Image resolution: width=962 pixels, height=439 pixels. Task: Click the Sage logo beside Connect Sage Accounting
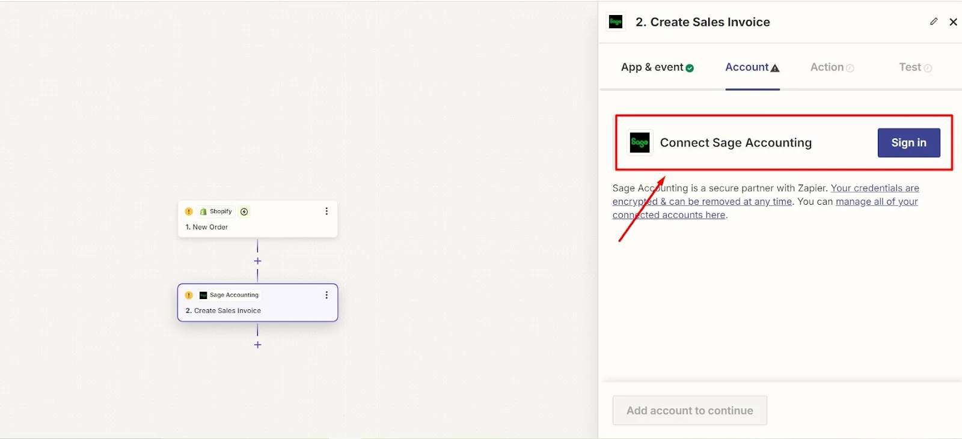[640, 143]
